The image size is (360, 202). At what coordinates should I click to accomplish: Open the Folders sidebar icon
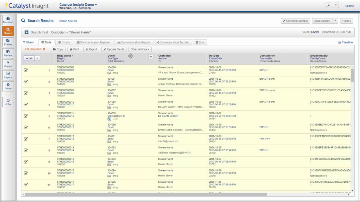click(8, 42)
